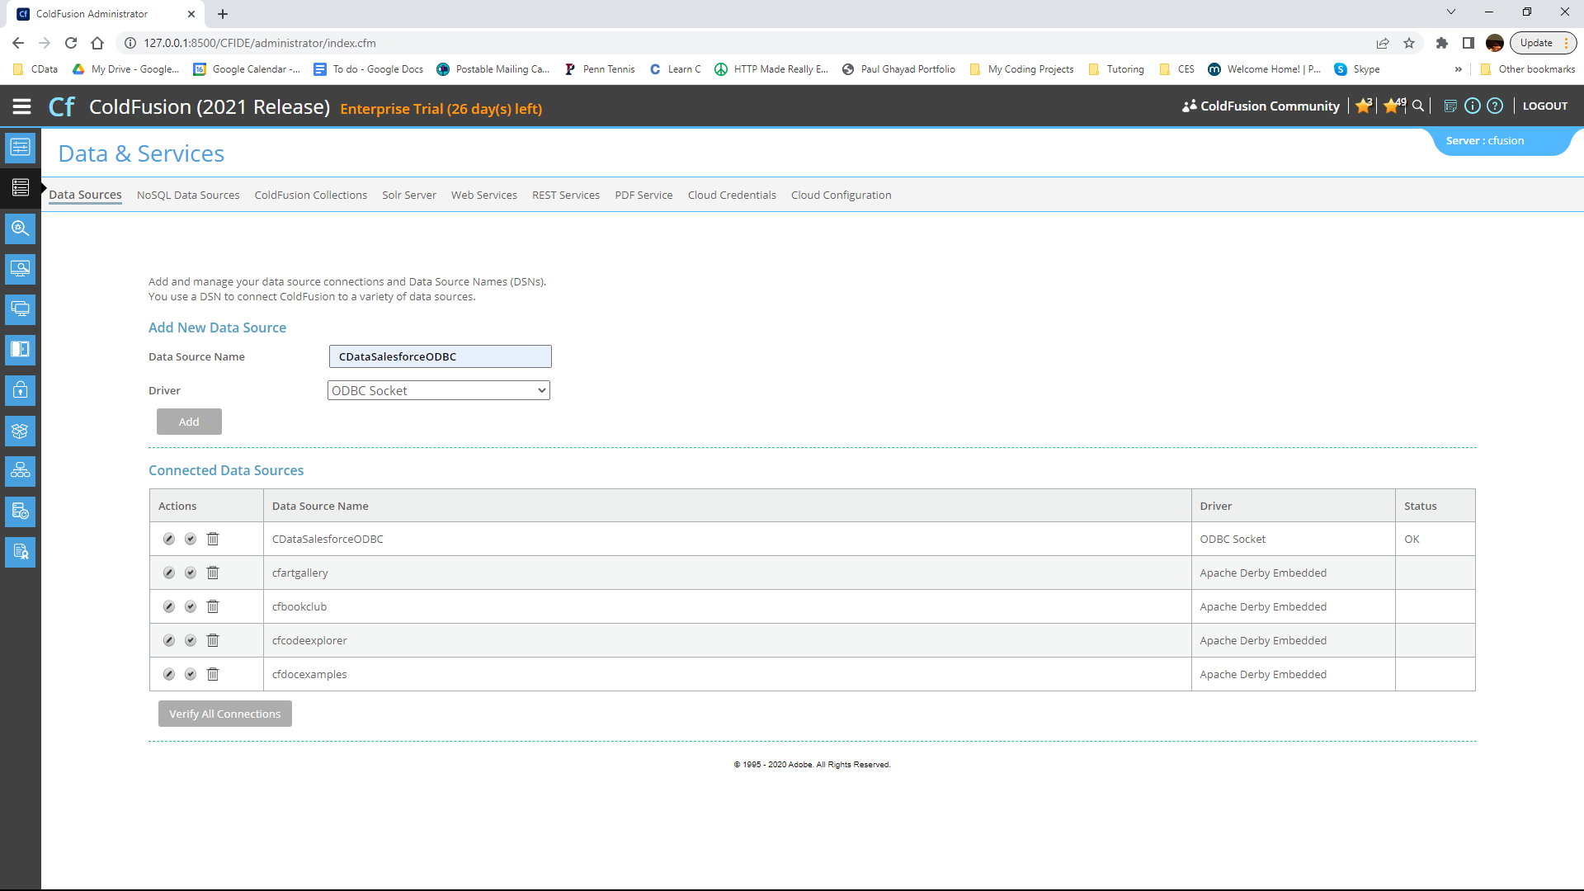The image size is (1584, 891).
Task: Verify the cfartgallery data source connection
Action: [x=191, y=573]
